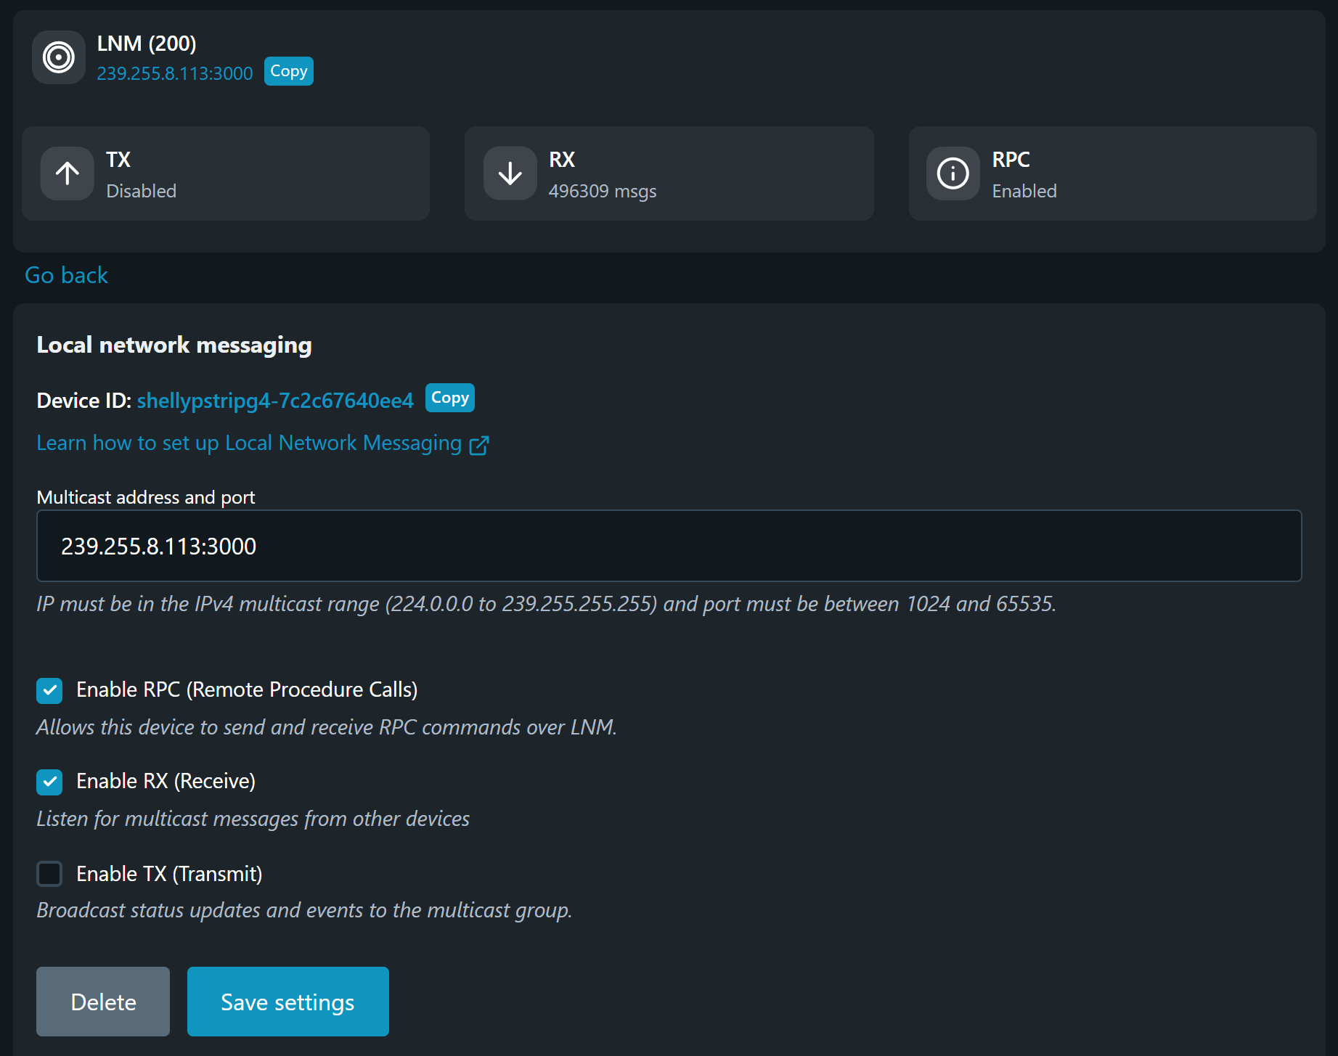Viewport: 1338px width, 1056px height.
Task: Click the TX upward arrow icon
Action: (x=68, y=173)
